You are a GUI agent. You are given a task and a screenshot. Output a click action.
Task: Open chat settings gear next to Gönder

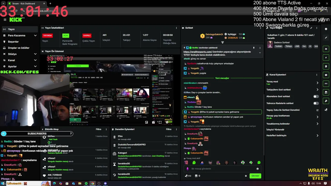[x=246, y=176]
